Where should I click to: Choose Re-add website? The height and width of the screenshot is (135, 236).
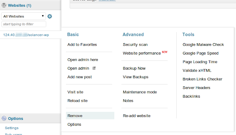click(x=136, y=116)
